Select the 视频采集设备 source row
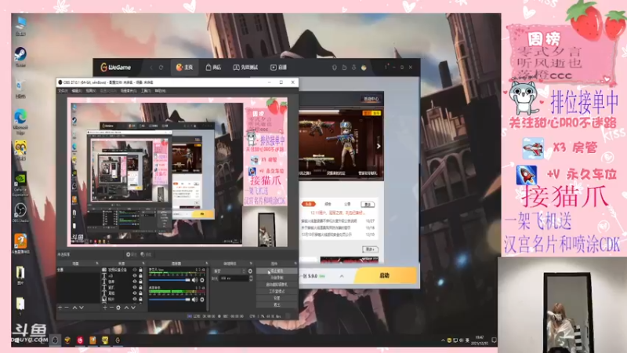Screen dimensions: 627x353 click(122, 270)
